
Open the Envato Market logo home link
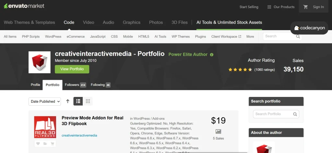(x=24, y=6)
